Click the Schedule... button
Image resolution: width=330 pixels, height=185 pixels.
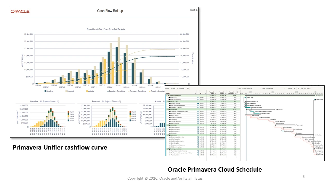[x=181, y=88]
